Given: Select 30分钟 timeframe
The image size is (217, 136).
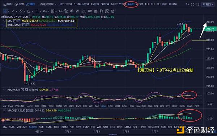Looking at the screenshot, I should click(x=105, y=4).
